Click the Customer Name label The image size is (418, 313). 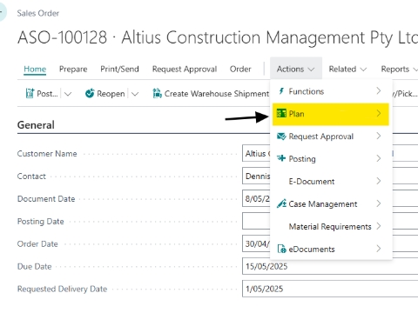[x=47, y=154]
